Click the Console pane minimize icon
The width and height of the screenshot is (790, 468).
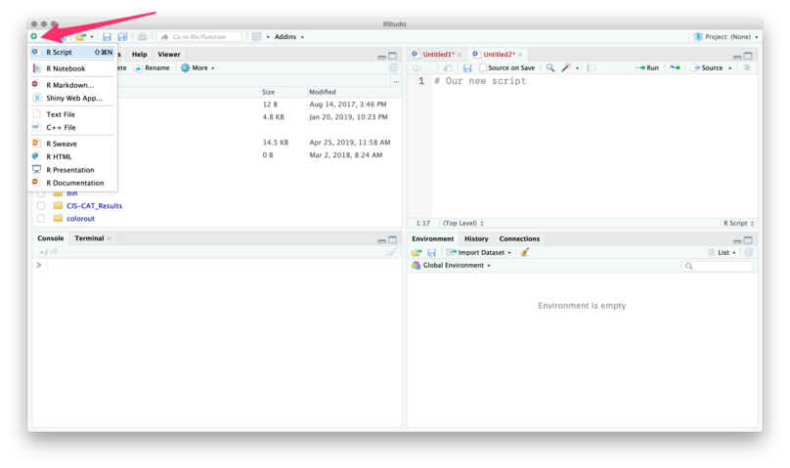coord(382,240)
